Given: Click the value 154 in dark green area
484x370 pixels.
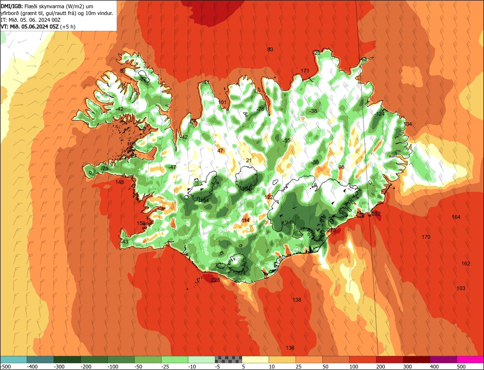Looking at the screenshot, I should point(205,201).
